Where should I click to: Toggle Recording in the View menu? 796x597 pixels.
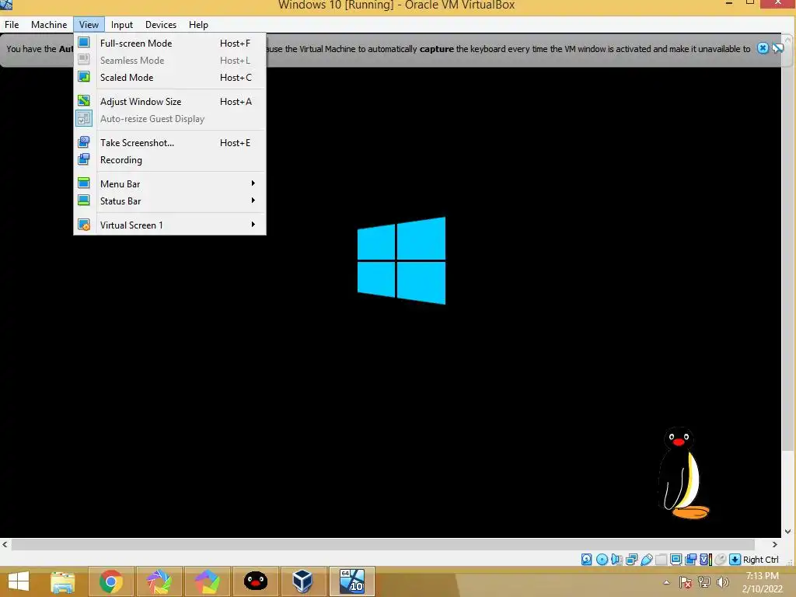pos(170,160)
